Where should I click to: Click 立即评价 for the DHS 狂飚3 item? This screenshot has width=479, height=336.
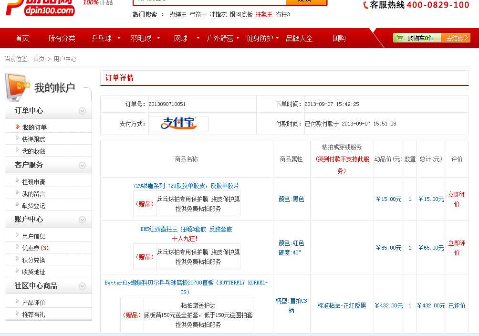tap(457, 248)
